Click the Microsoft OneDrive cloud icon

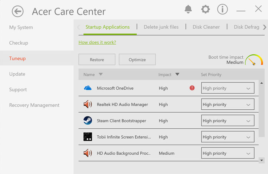click(88, 88)
